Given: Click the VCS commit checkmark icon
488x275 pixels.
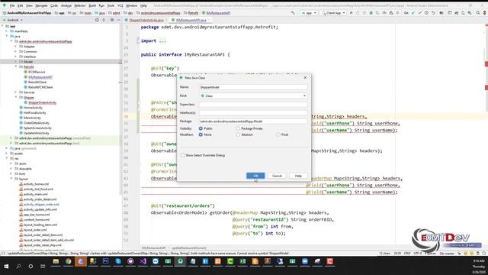Looking at the screenshot, I should coord(419,13).
